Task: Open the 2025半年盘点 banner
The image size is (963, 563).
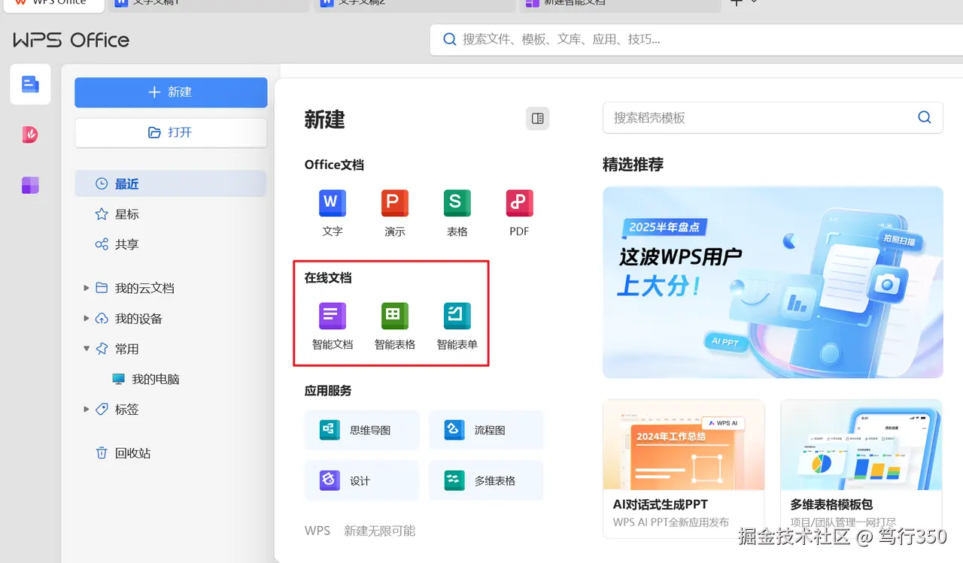Action: tap(773, 282)
